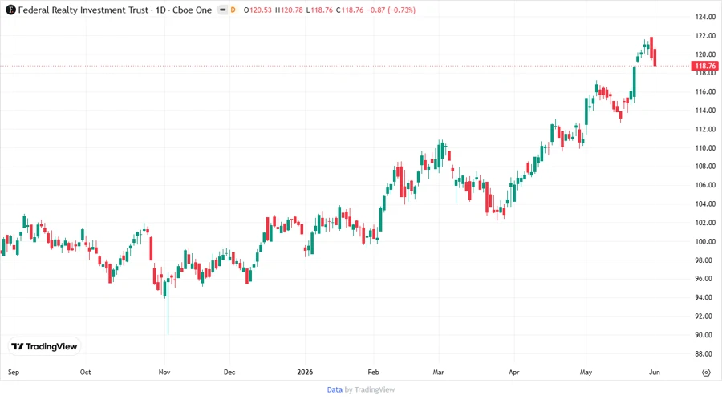The height and width of the screenshot is (399, 722).
Task: Click 'by TradingView' footer text
Action: [370, 389]
